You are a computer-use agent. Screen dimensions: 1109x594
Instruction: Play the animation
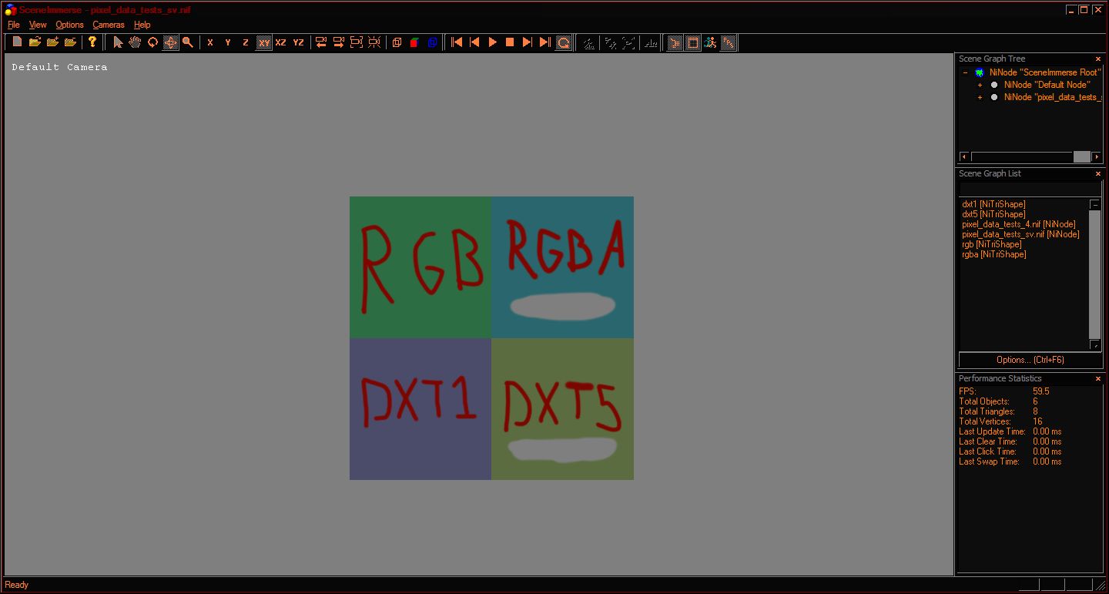click(x=492, y=42)
